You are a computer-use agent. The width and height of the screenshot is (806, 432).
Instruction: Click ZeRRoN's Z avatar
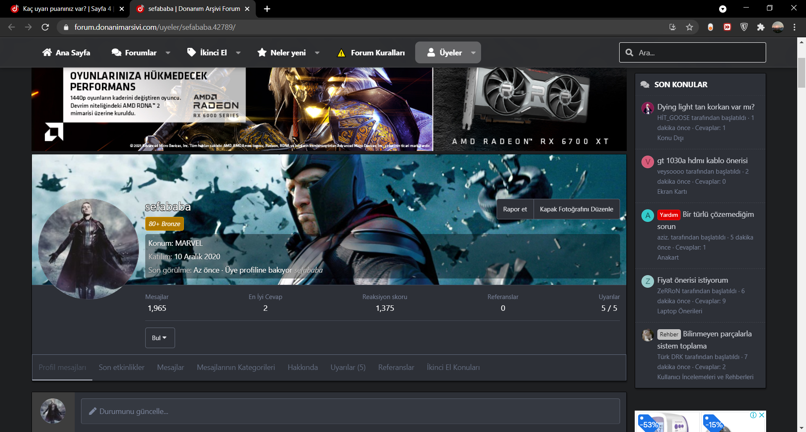tap(648, 281)
